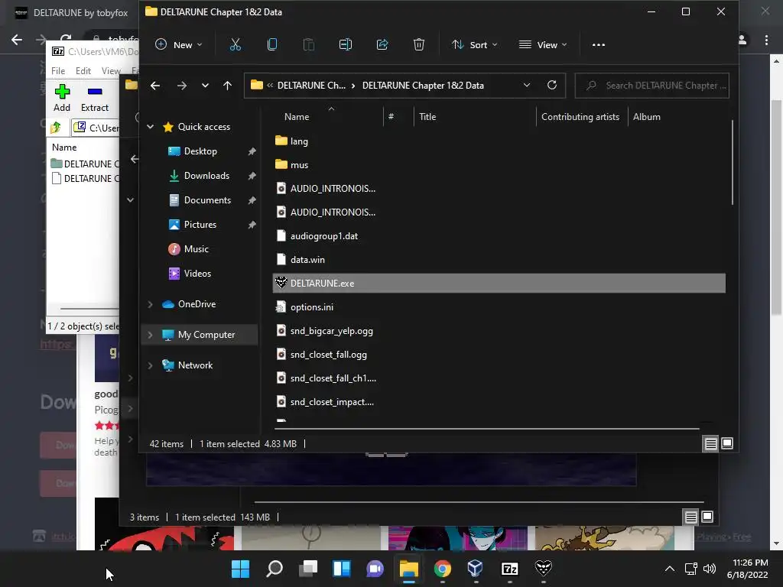Select options.ini file
Image resolution: width=783 pixels, height=587 pixels.
(x=312, y=307)
